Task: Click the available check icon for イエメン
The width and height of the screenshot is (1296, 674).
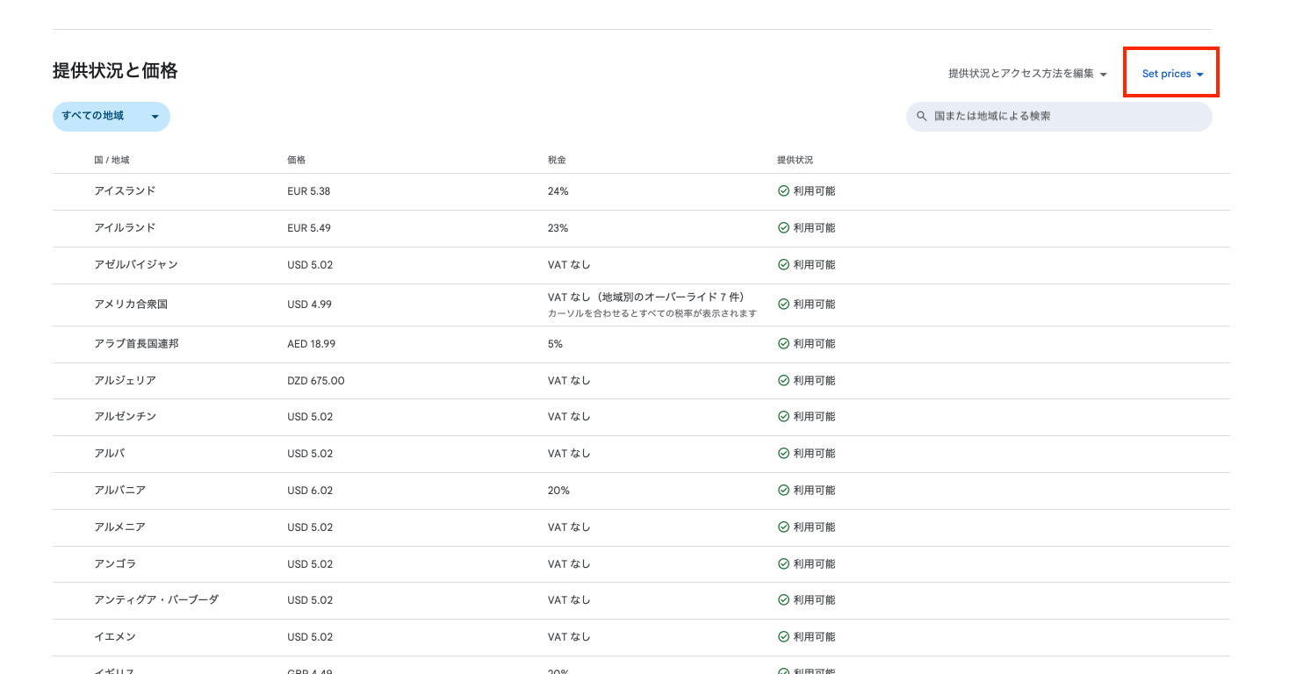Action: pos(783,637)
